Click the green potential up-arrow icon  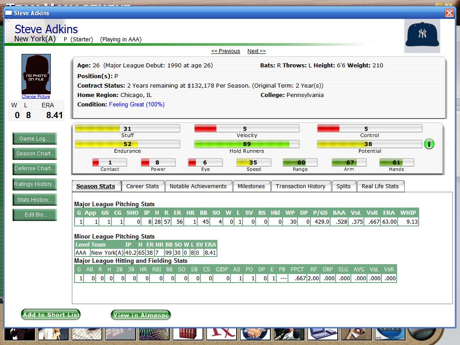[x=429, y=144]
